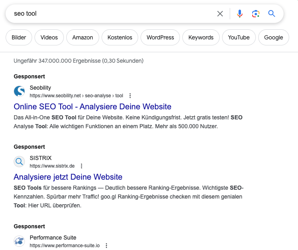298x250 pixels.
Task: Click the "Gesponsert" label above SISTRIX
Action: point(29,147)
